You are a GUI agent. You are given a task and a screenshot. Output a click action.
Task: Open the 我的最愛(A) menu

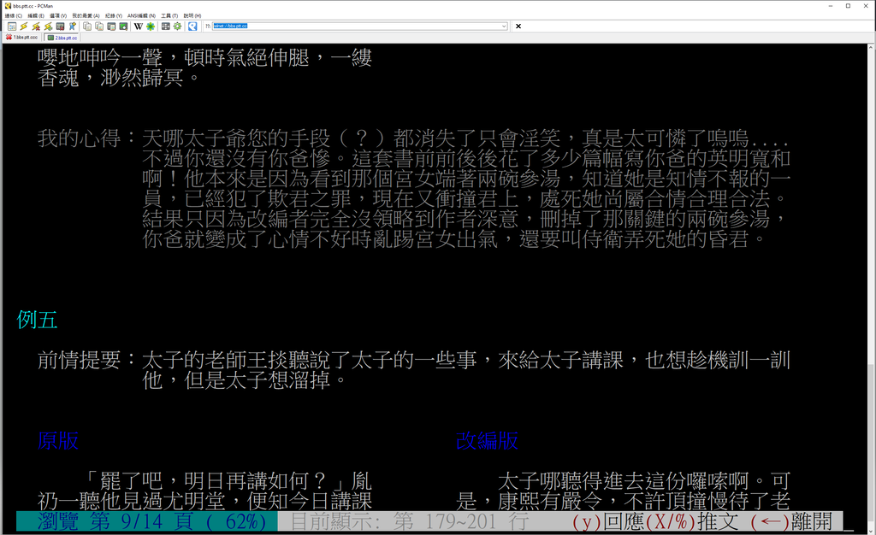(86, 15)
